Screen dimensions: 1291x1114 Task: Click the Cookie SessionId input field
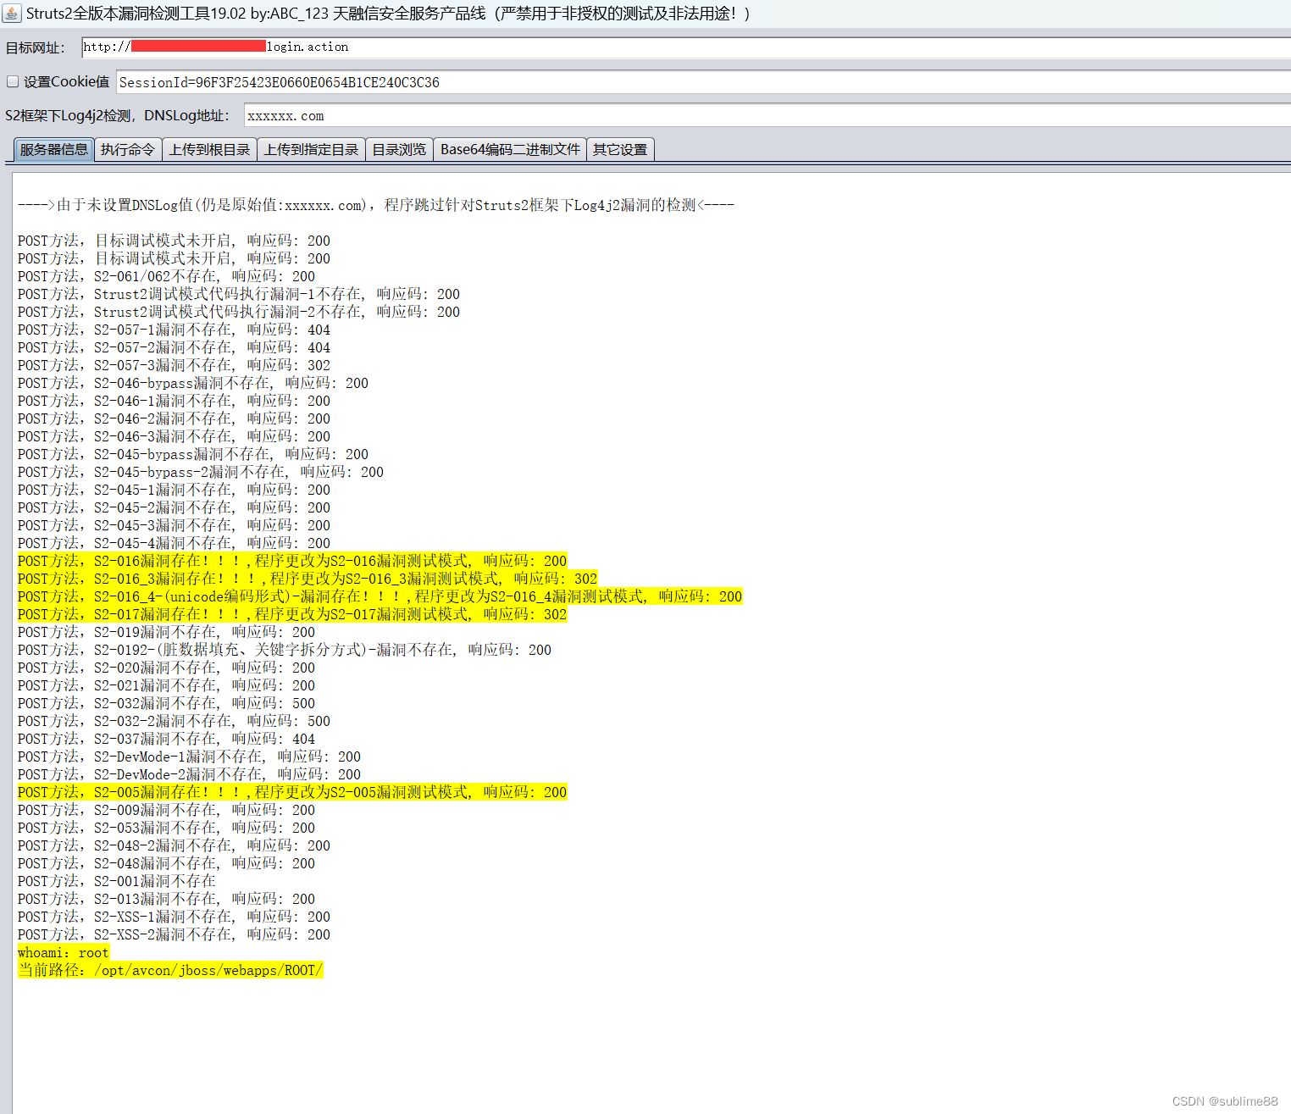[x=703, y=82]
